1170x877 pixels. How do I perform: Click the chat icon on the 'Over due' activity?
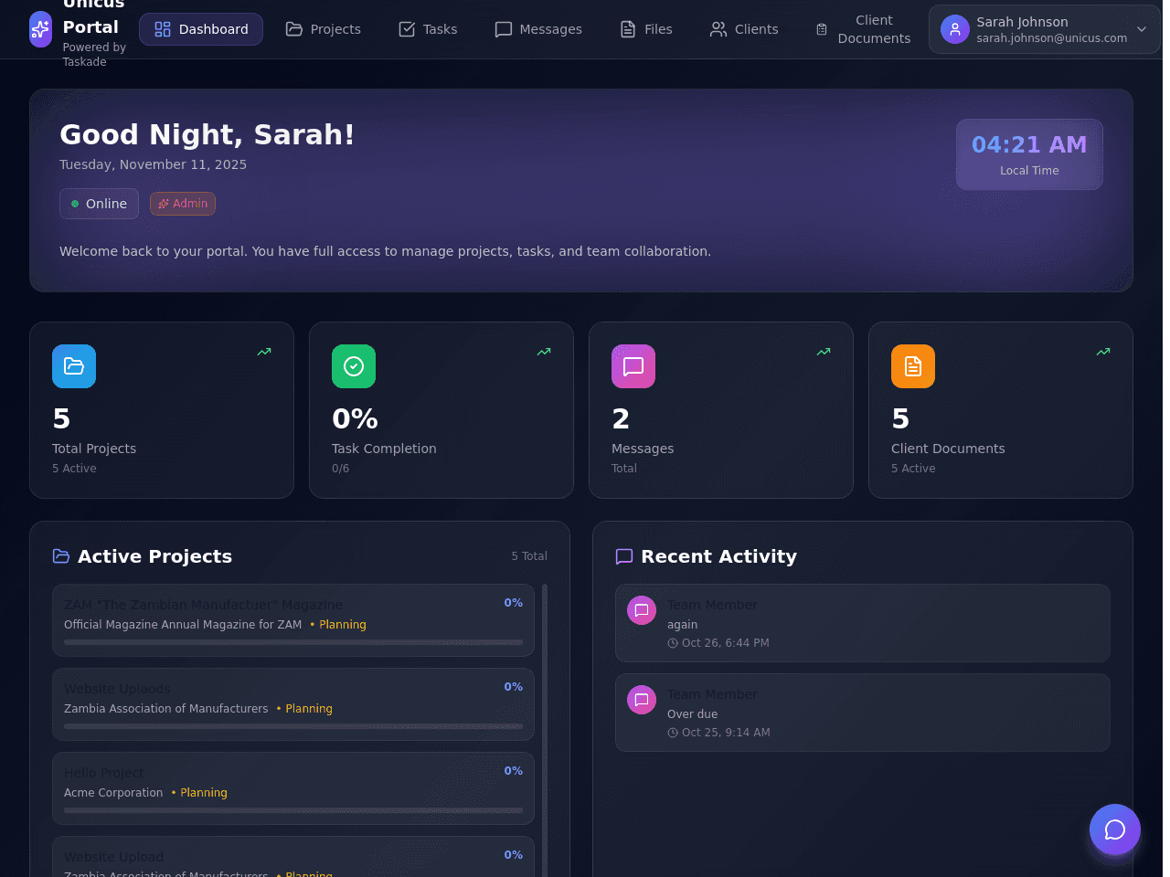642,700
